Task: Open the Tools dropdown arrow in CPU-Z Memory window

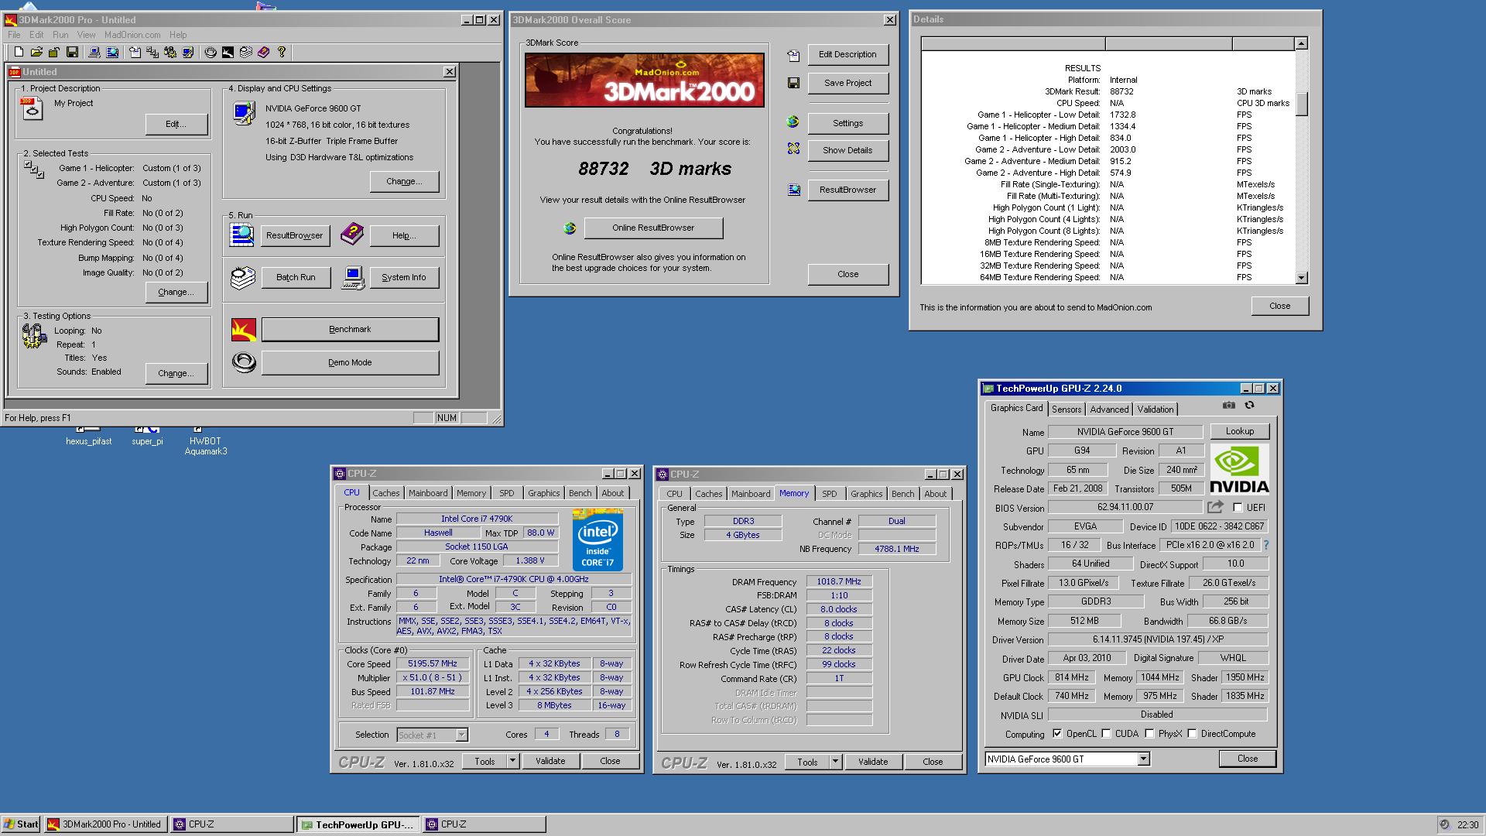Action: tap(834, 762)
